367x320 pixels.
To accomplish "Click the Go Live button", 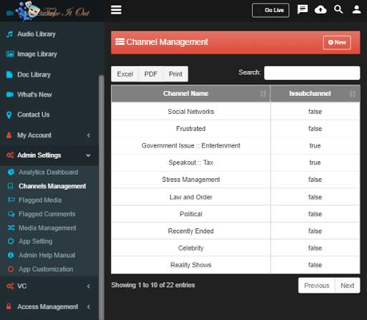I will click(270, 10).
